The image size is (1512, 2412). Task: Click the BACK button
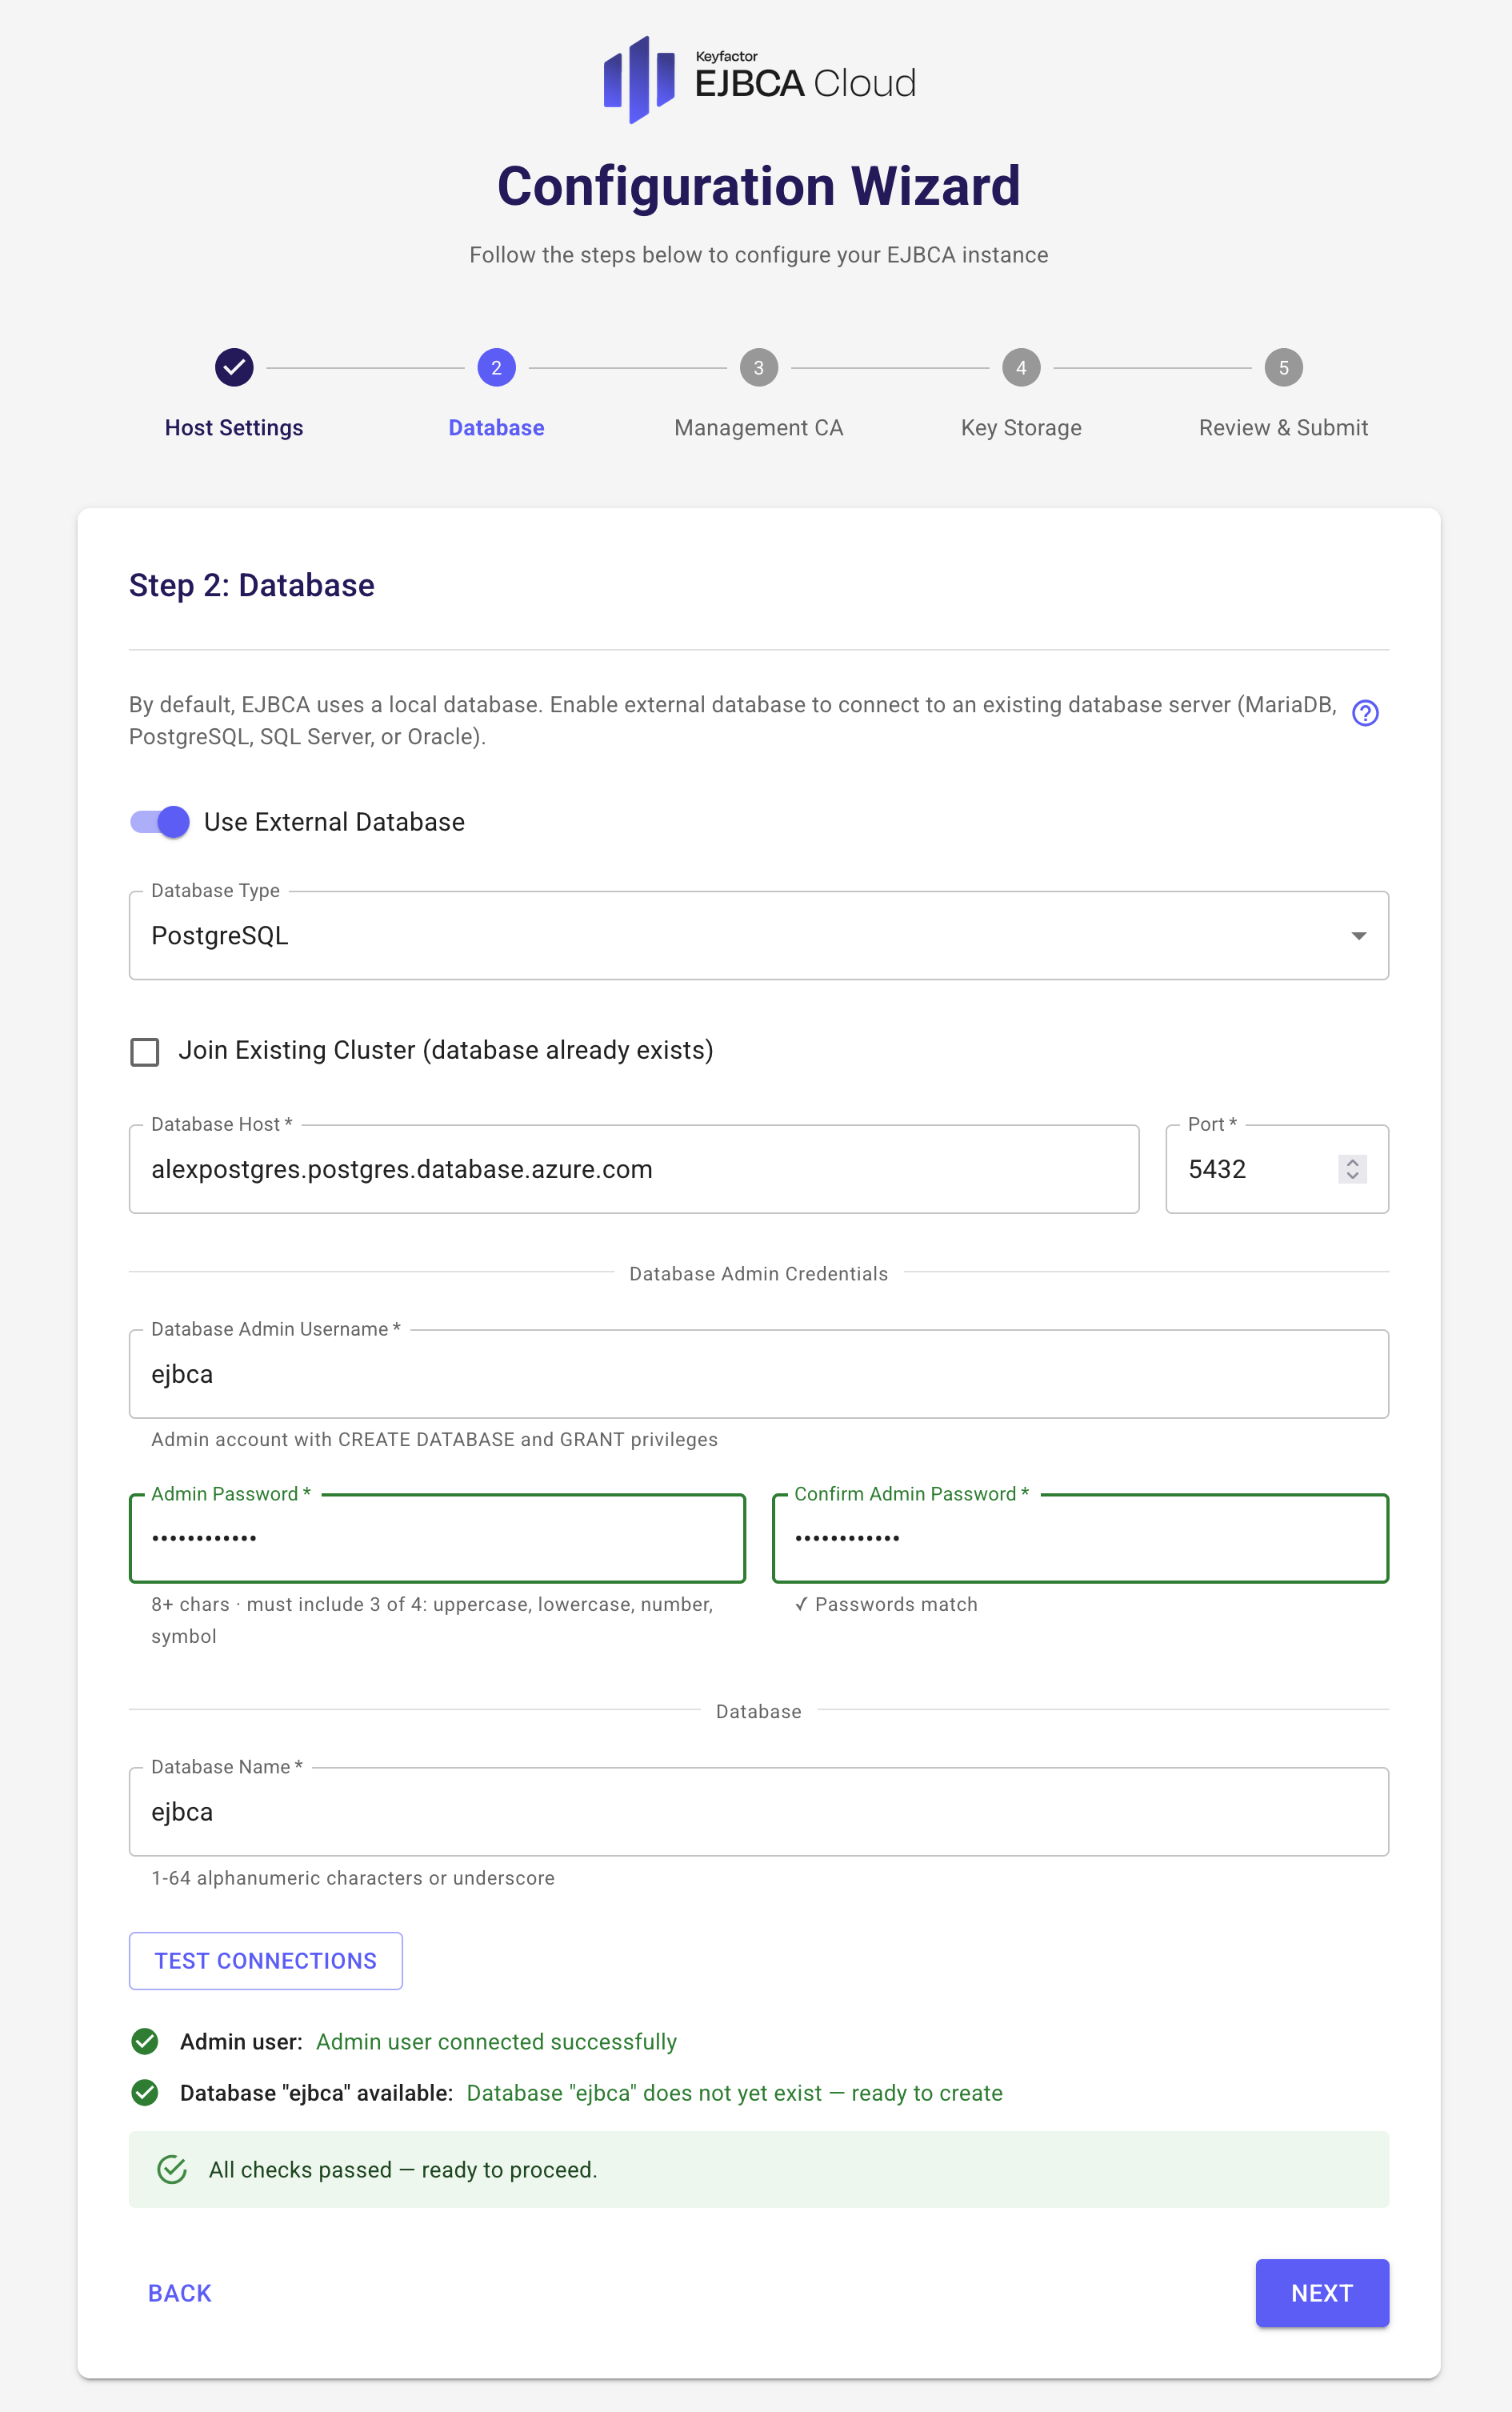click(x=180, y=2293)
